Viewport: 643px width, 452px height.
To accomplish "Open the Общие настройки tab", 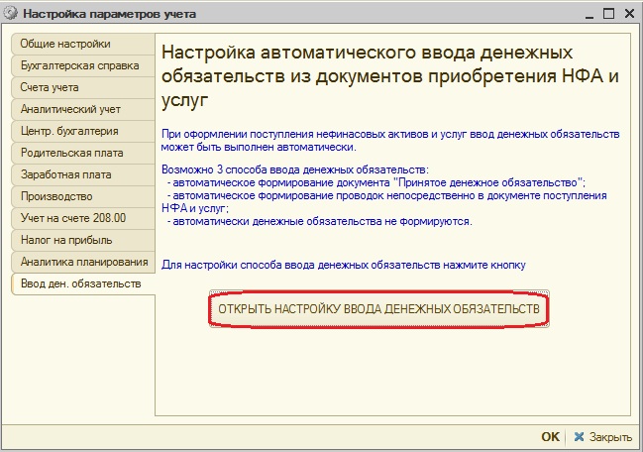I will click(x=83, y=44).
